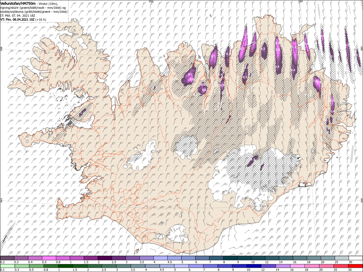Pick the light pink 16 swatch in lower legend
Image resolution: width=363 pixels, height=272 pixels.
(x=297, y=266)
